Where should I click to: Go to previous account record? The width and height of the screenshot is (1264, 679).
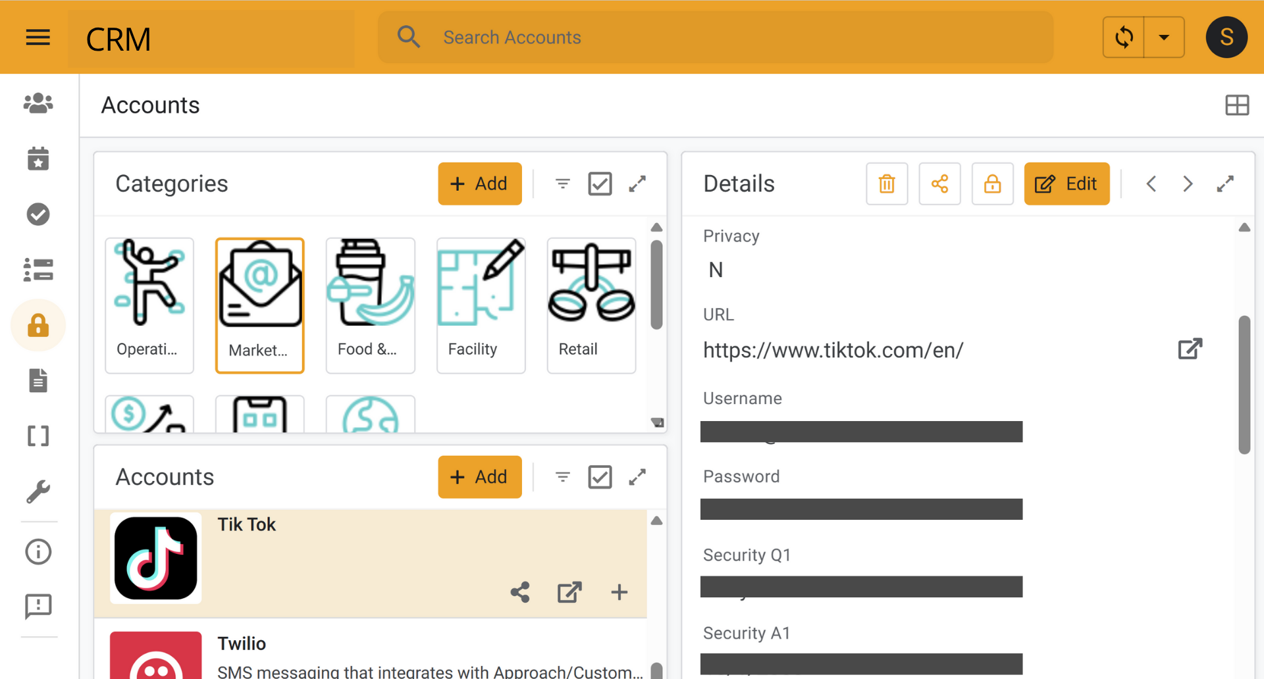[x=1151, y=184]
